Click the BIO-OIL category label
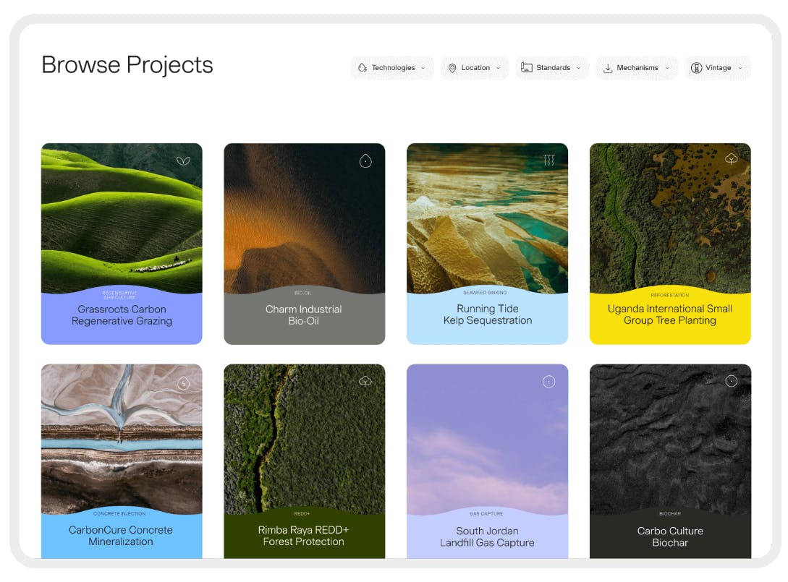Viewport: 788px width, 582px height. tap(303, 293)
